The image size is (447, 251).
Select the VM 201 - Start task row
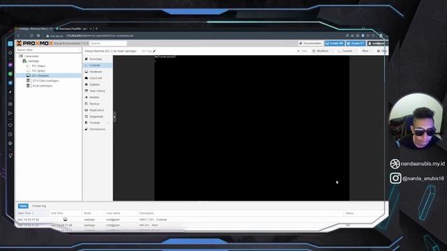201,225
